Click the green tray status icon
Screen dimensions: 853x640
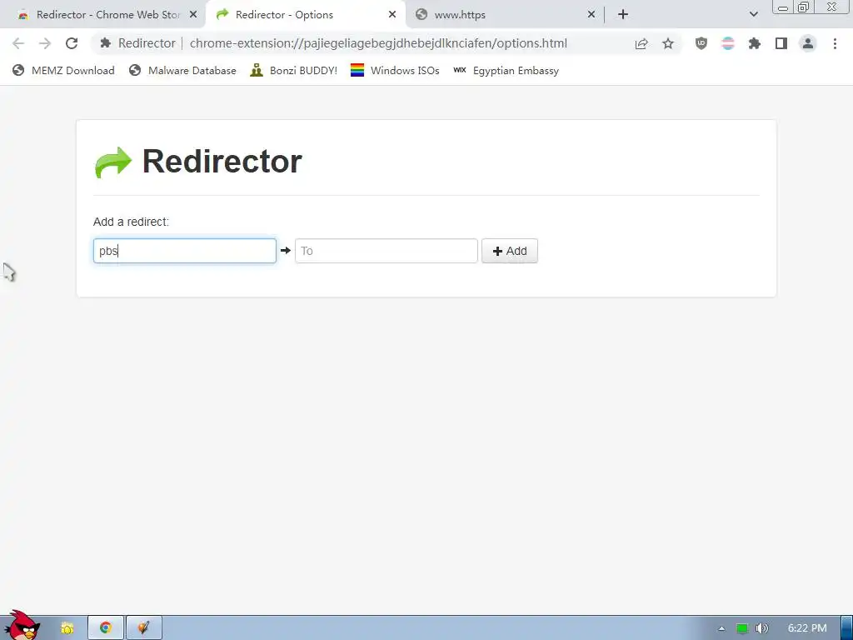[x=742, y=628]
